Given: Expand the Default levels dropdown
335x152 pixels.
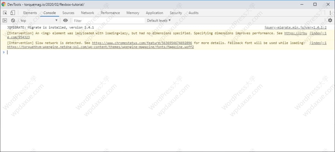Looking at the screenshot, I should (x=159, y=21).
